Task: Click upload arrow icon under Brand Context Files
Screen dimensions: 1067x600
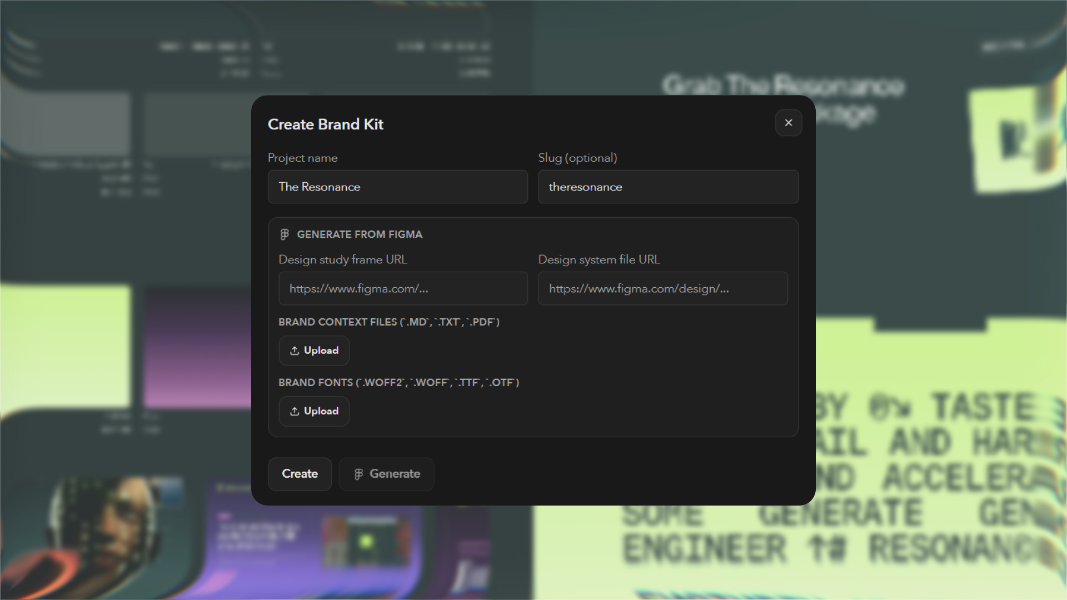Action: 295,351
